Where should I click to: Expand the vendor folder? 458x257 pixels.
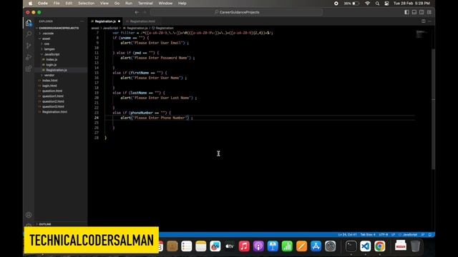49,75
